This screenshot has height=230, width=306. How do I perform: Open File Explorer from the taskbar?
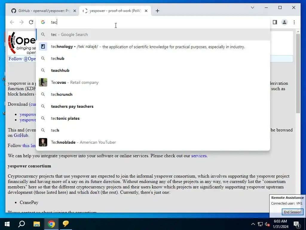pos(36,224)
